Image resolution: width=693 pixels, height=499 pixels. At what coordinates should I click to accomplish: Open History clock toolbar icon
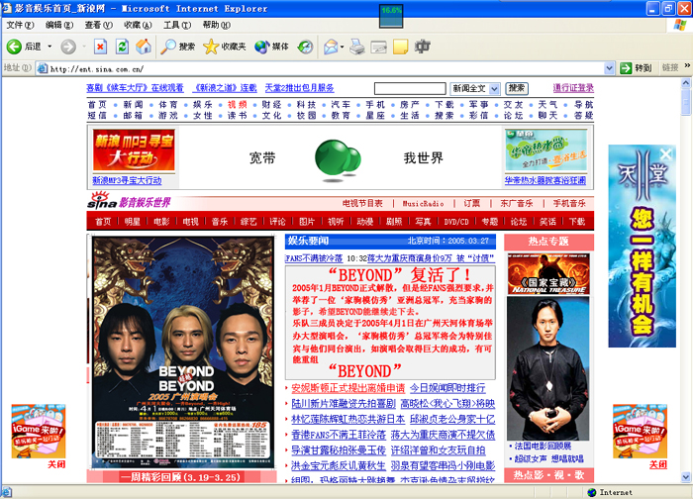tap(305, 47)
